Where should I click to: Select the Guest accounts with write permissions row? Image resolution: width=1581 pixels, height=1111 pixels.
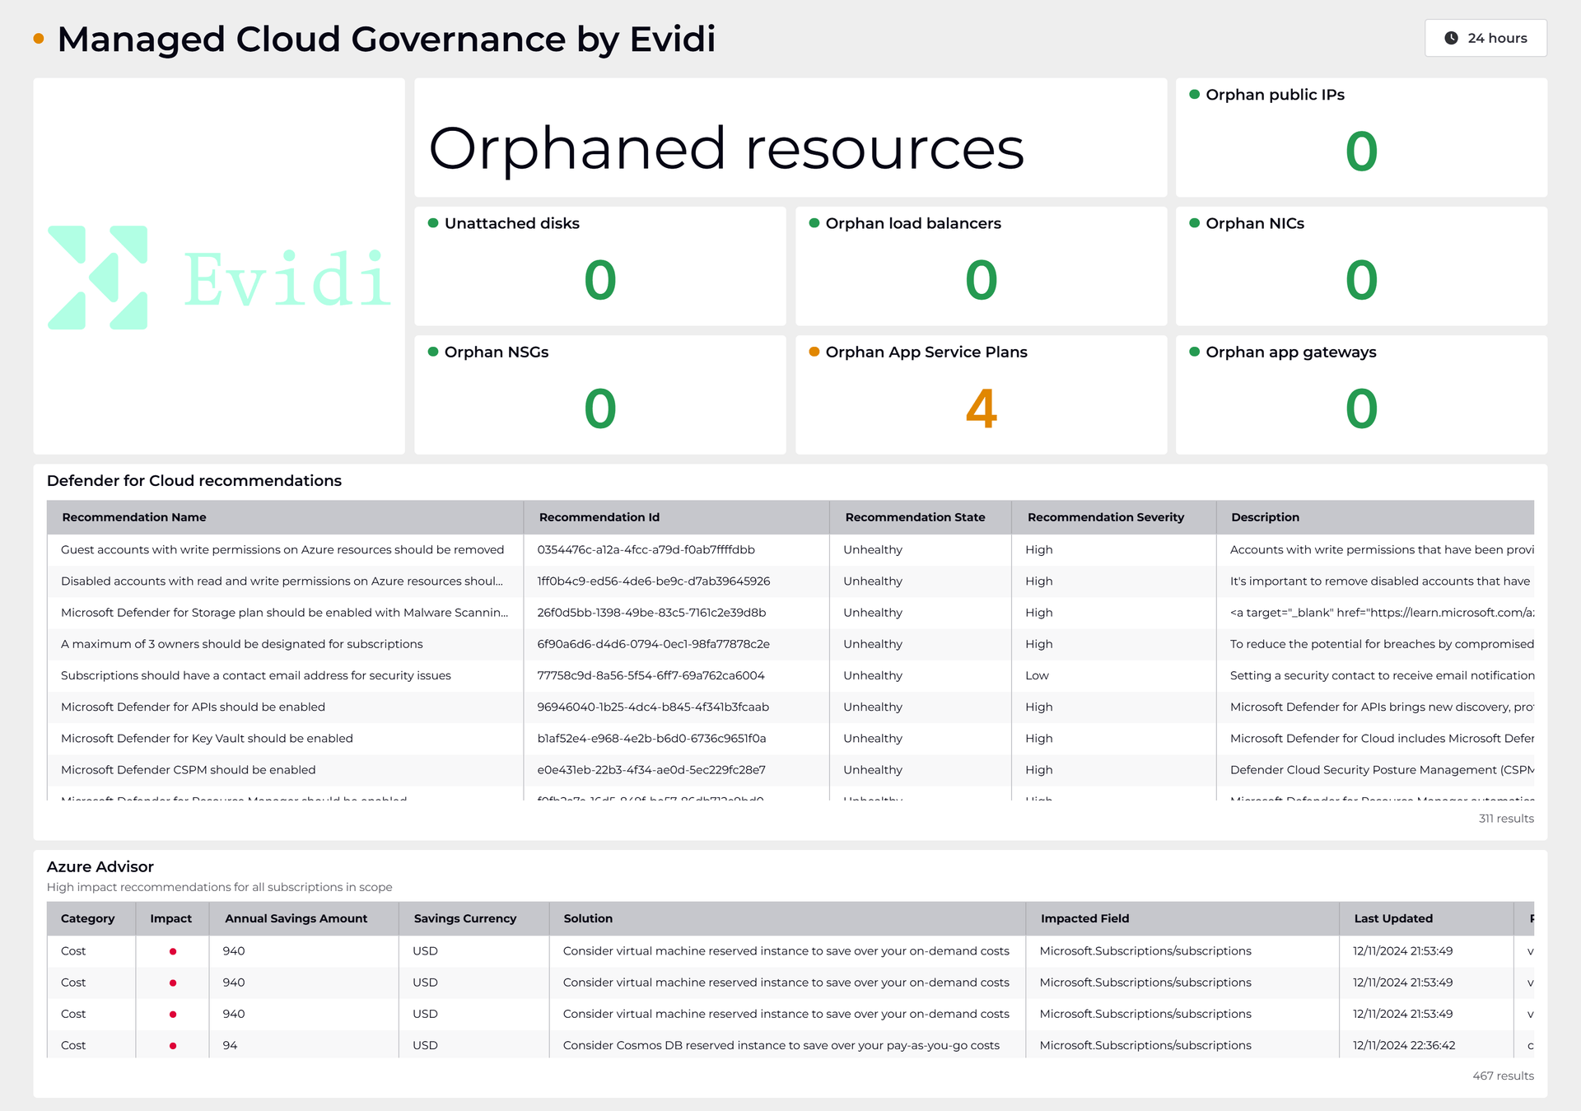[282, 549]
